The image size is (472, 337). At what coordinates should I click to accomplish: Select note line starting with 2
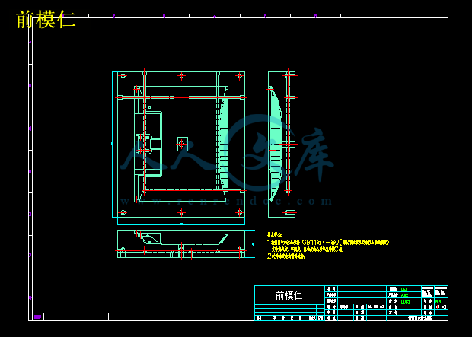click(x=286, y=256)
